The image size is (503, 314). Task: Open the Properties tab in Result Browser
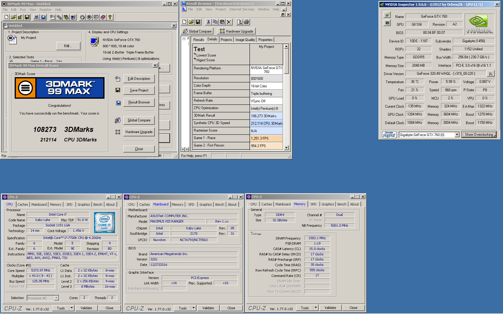pos(266,40)
